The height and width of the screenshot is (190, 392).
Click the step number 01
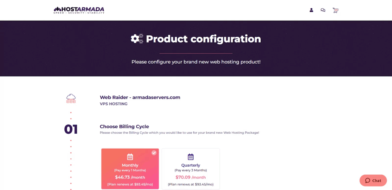71,129
